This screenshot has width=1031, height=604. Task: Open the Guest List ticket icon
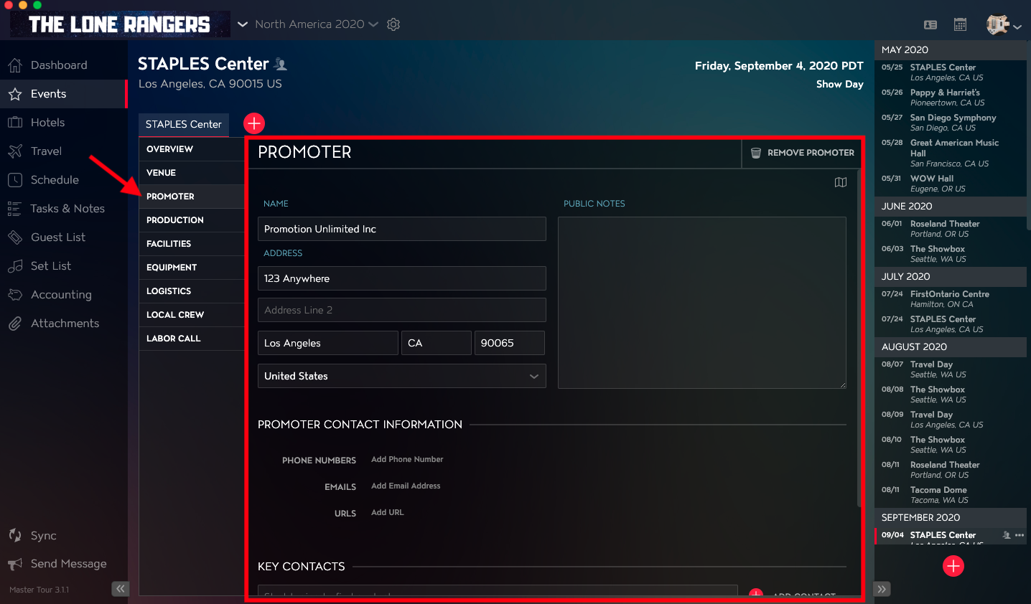[x=15, y=237]
